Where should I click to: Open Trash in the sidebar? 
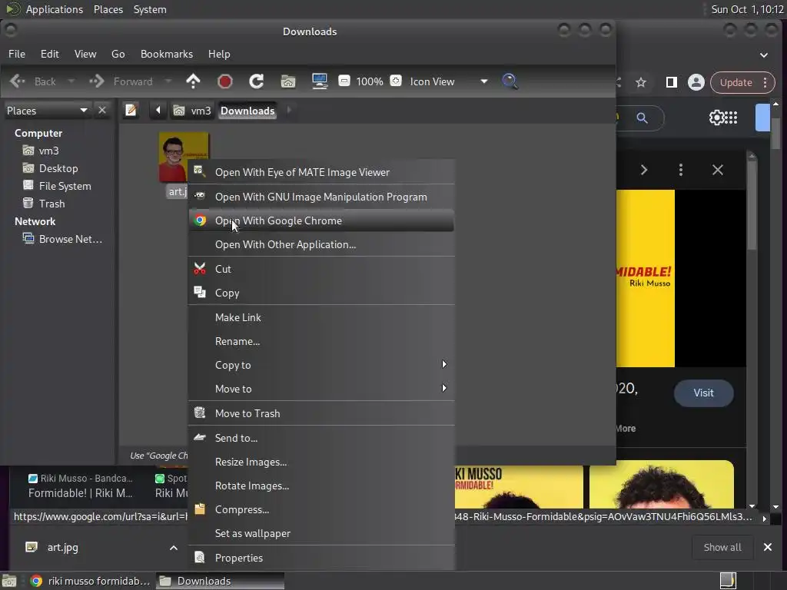coord(51,204)
